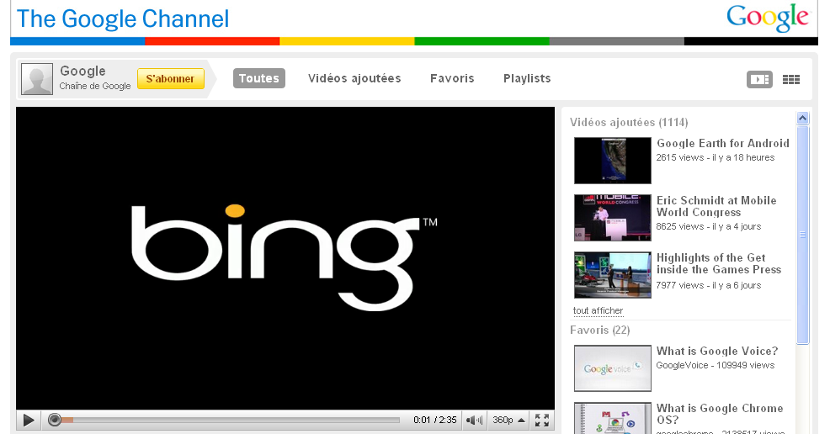Click the Google Voice video thumbnail
The width and height of the screenshot is (830, 434).
click(613, 368)
